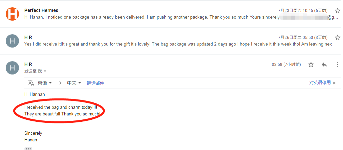
Task: Star the Perfect Hermes message
Action: (337, 11)
